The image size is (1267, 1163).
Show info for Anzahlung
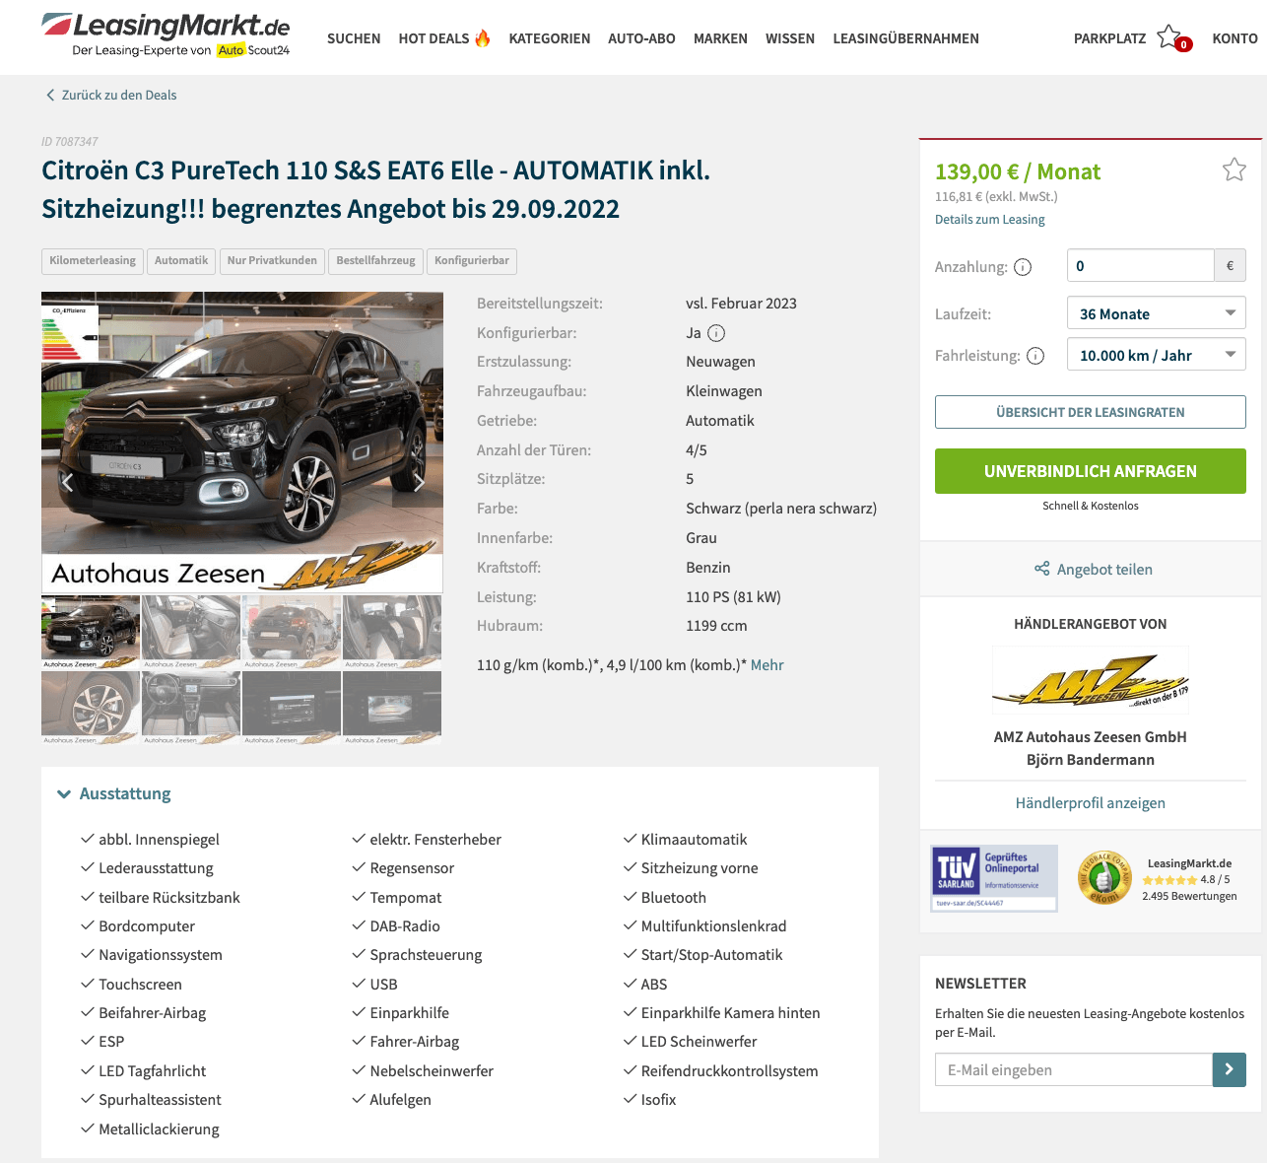click(x=1023, y=267)
